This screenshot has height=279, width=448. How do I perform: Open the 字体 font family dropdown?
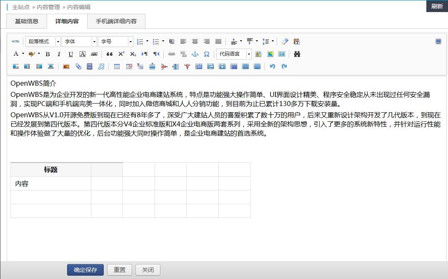[79, 42]
